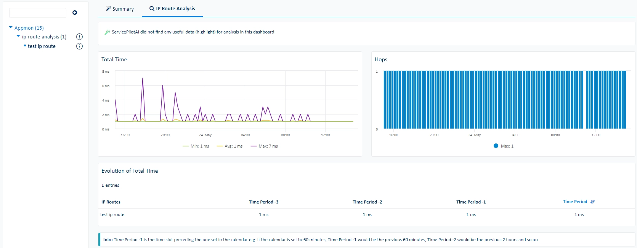The image size is (637, 248).
Task: Select the IP Route Analysis tab
Action: click(x=172, y=9)
